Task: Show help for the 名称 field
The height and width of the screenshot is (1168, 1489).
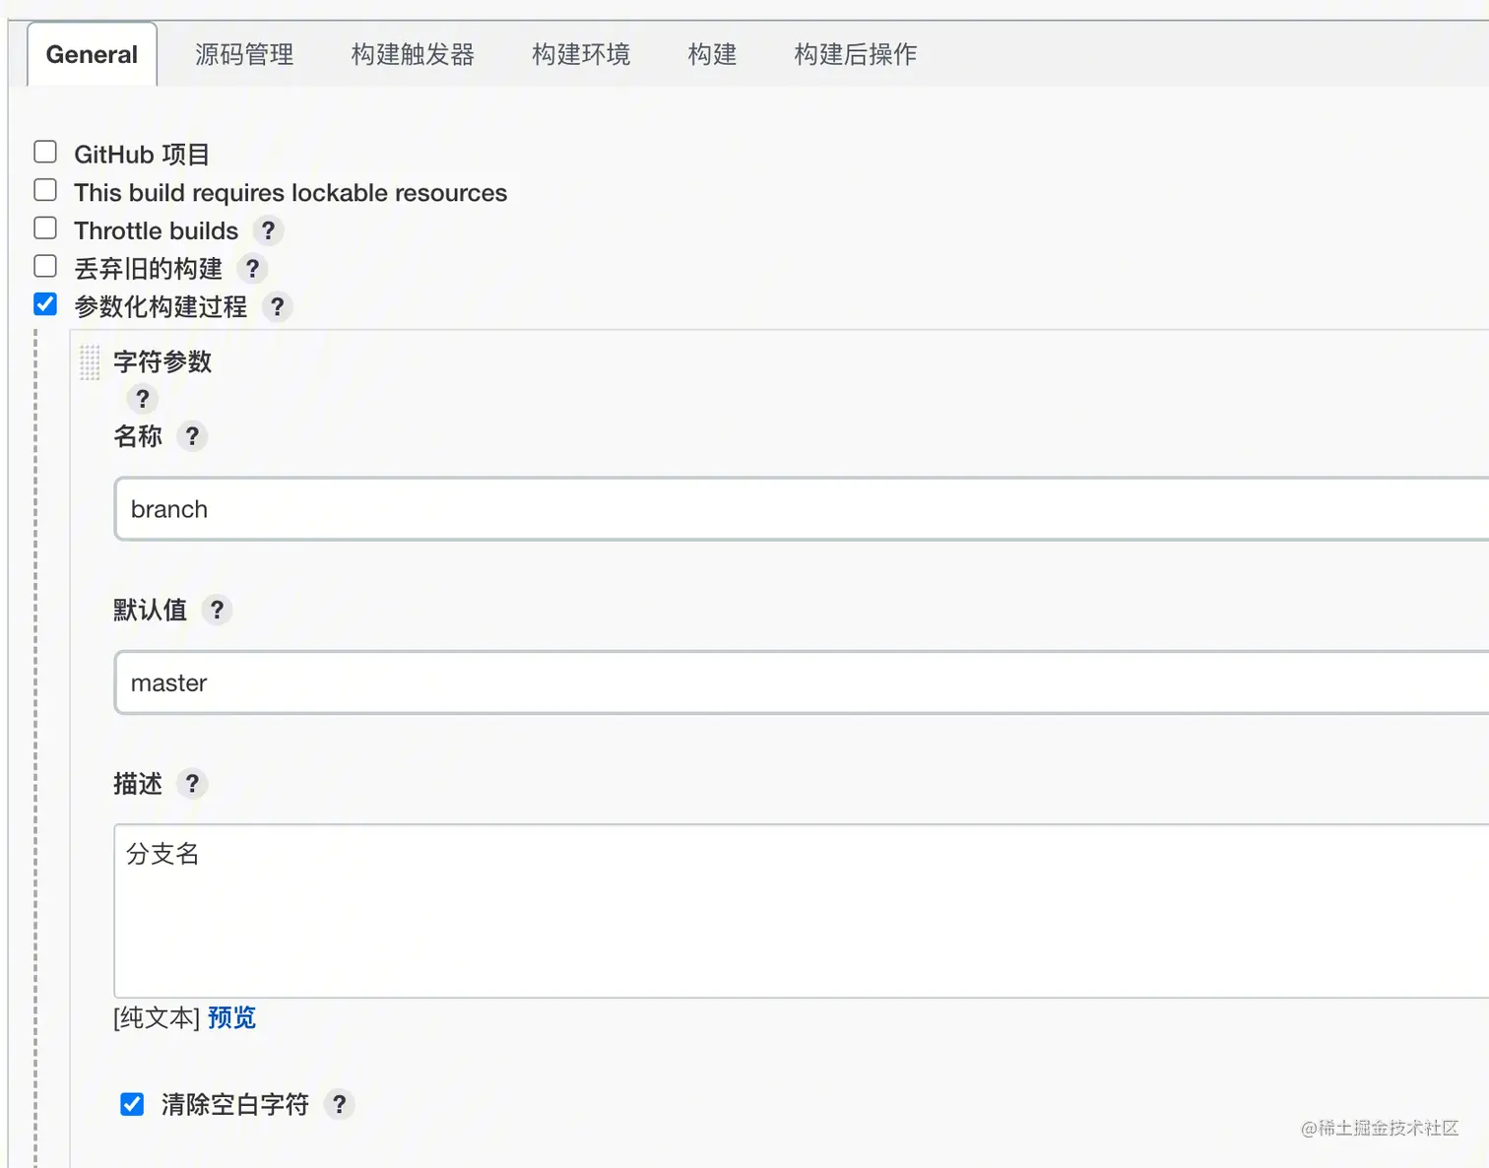Action: 192,436
